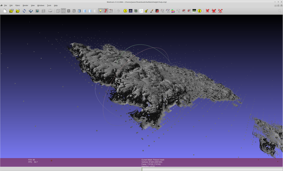Switch to flat shading render mode
283x171 pixels.
pos(85,11)
